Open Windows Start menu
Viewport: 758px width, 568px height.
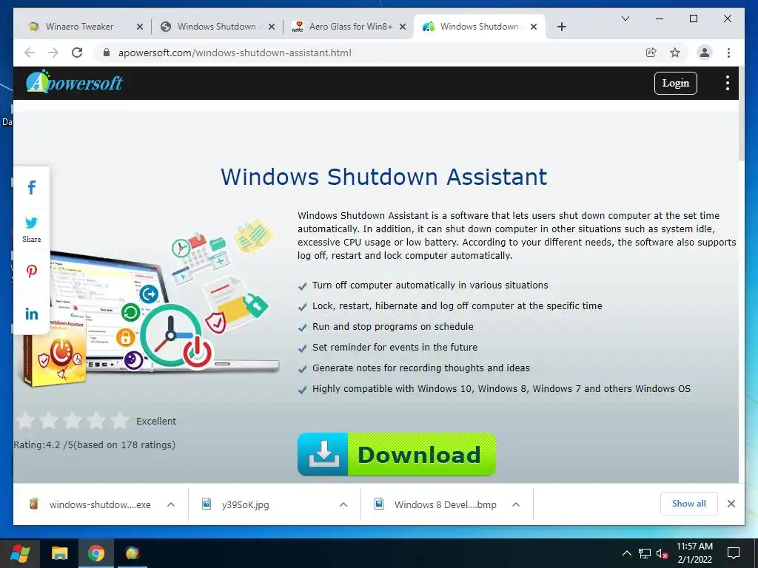click(19, 553)
